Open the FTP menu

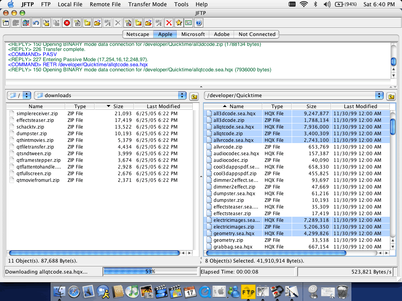[x=46, y=4]
